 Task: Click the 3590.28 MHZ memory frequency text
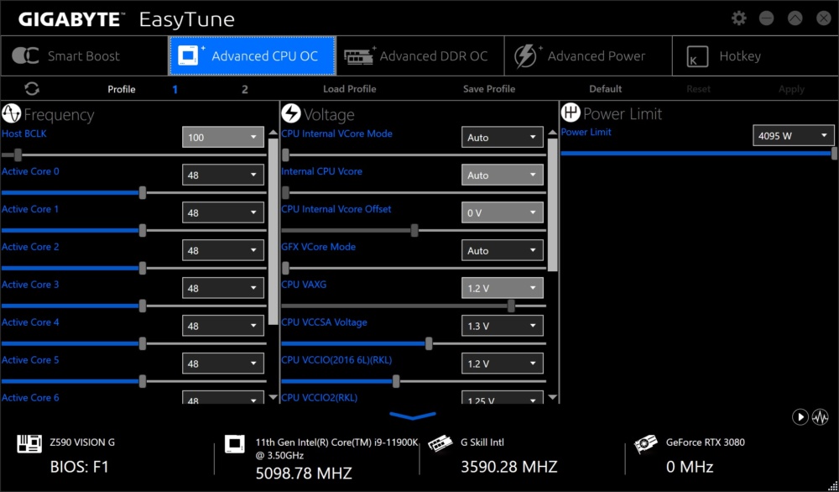tap(509, 466)
